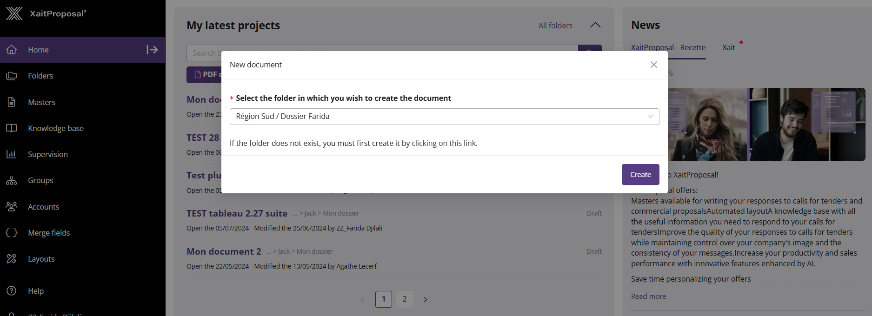872x316 pixels.
Task: Select the XaitProposal - Recette tab
Action: pyautogui.click(x=668, y=47)
